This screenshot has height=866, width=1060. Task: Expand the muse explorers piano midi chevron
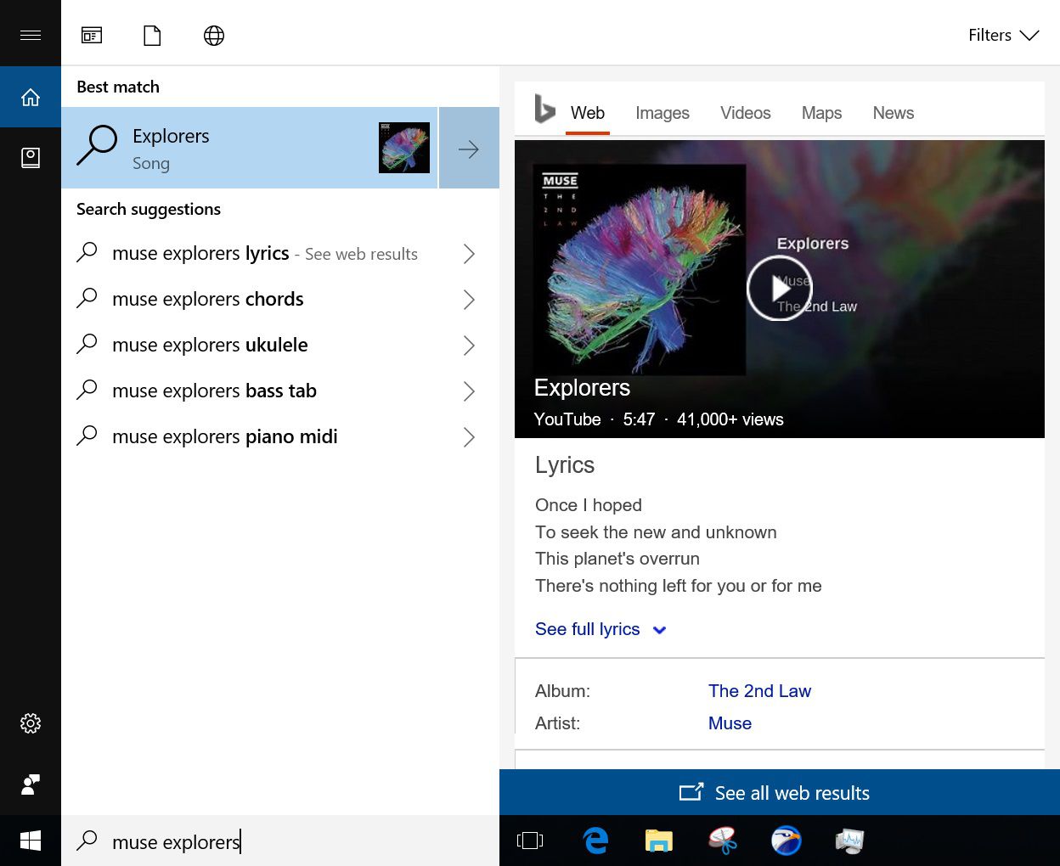[469, 436]
